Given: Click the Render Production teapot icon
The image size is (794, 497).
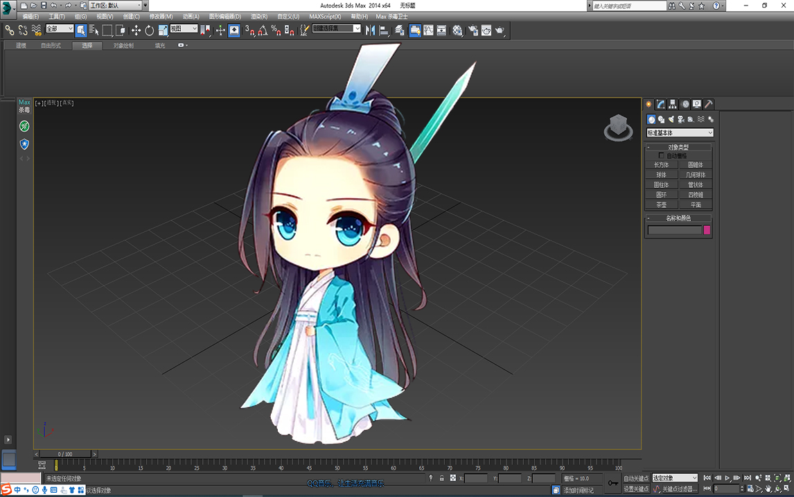Looking at the screenshot, I should coord(500,30).
